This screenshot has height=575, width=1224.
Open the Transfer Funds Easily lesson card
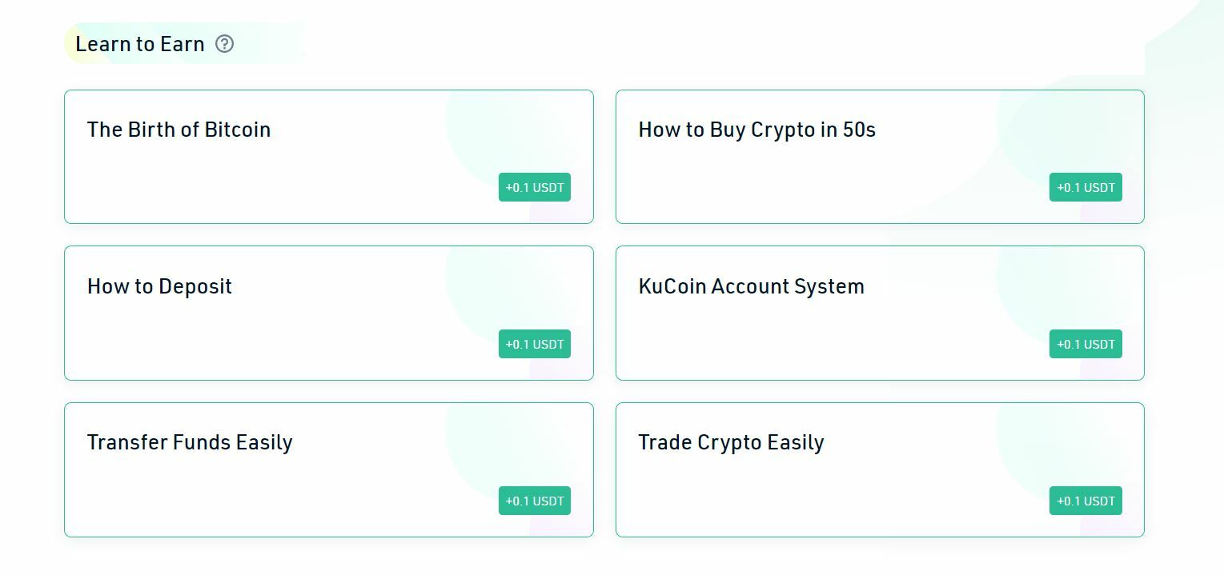(329, 469)
